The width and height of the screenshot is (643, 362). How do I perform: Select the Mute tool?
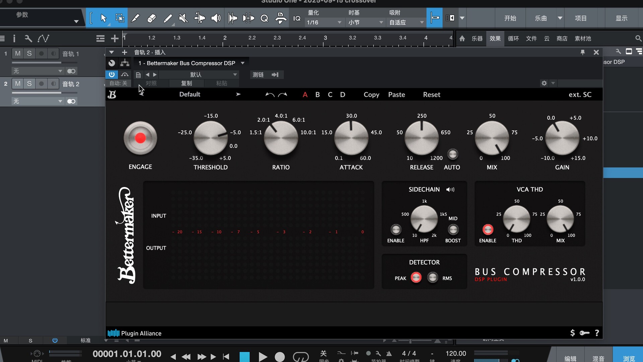(184, 18)
